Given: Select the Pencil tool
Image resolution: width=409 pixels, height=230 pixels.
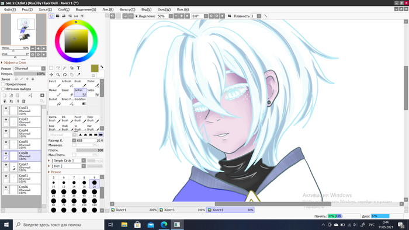Looking at the screenshot, I should pos(55,83).
